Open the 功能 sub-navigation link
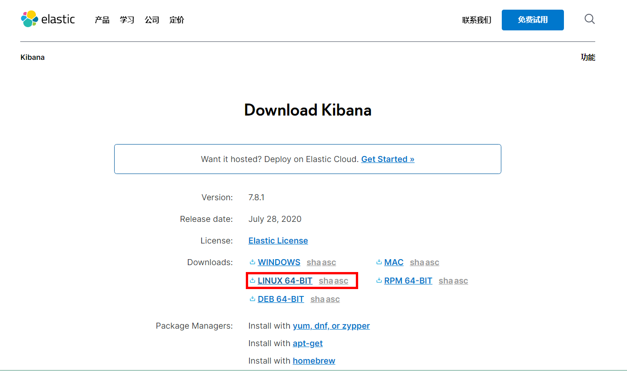The width and height of the screenshot is (627, 371). 588,58
